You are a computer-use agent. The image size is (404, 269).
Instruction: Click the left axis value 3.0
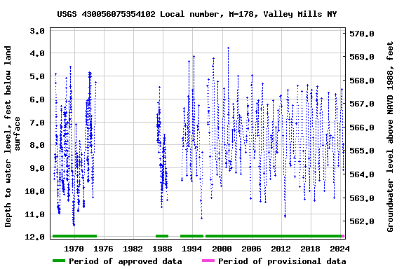tap(37, 31)
